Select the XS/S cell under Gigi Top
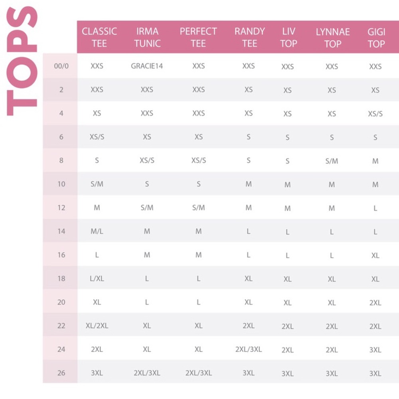This screenshot has height=399, width=399. (x=375, y=113)
